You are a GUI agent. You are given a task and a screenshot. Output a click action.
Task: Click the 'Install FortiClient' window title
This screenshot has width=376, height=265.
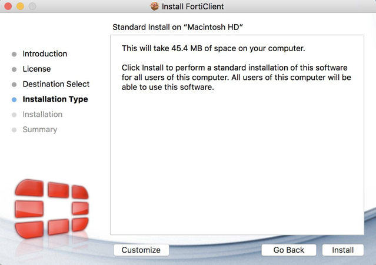coord(193,6)
